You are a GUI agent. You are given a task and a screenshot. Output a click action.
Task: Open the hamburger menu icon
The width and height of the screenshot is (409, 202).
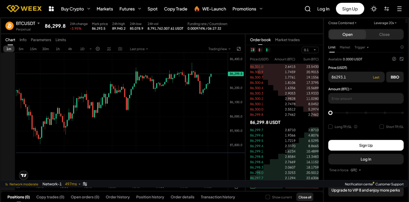399,9
